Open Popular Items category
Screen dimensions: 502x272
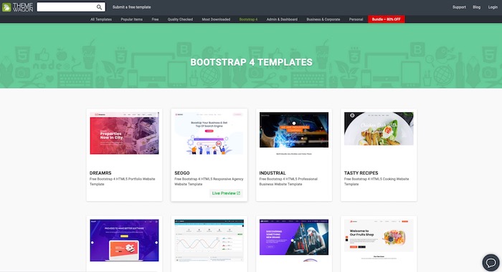pyautogui.click(x=131, y=19)
